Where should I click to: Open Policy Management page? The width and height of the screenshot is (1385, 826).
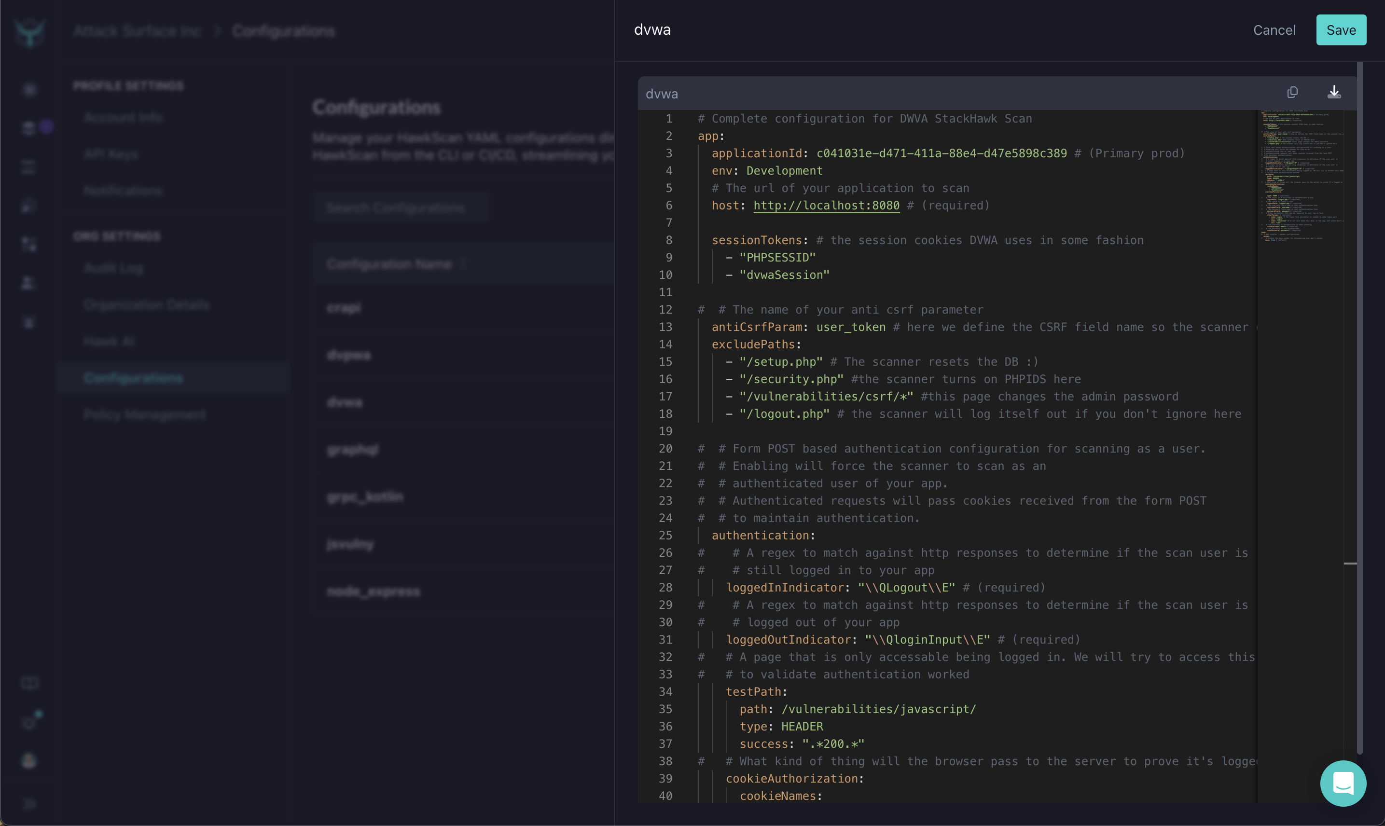(x=145, y=414)
